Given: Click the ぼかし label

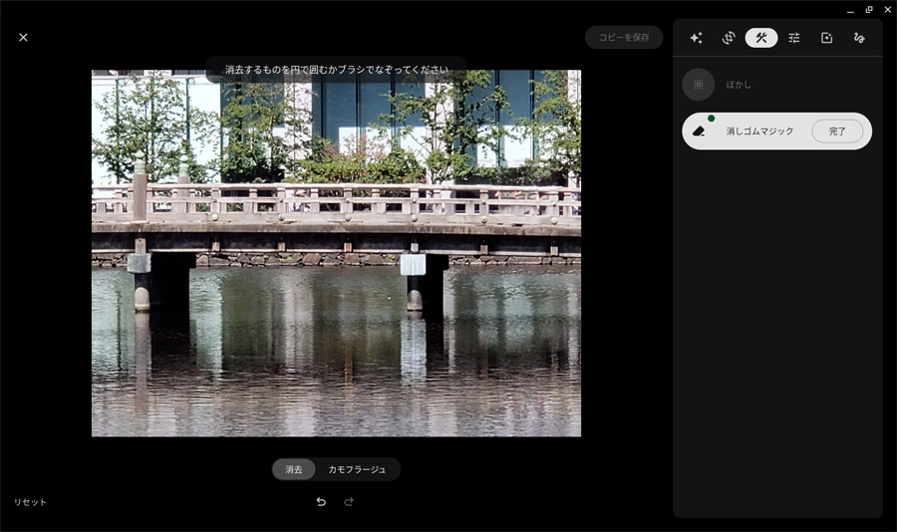Looking at the screenshot, I should tap(739, 85).
